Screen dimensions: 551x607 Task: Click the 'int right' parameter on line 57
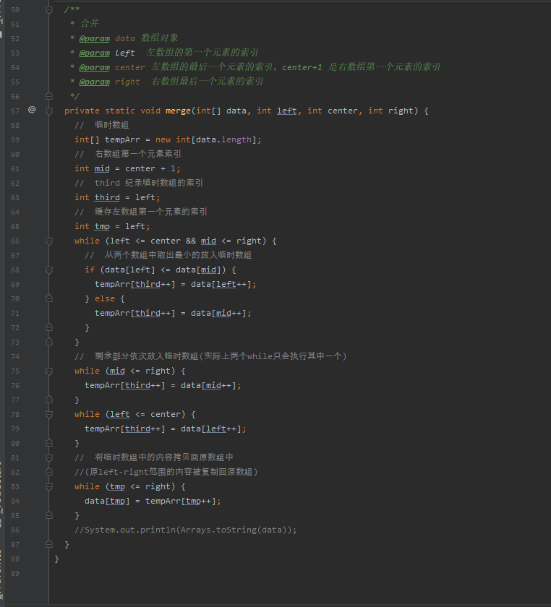tap(390, 111)
